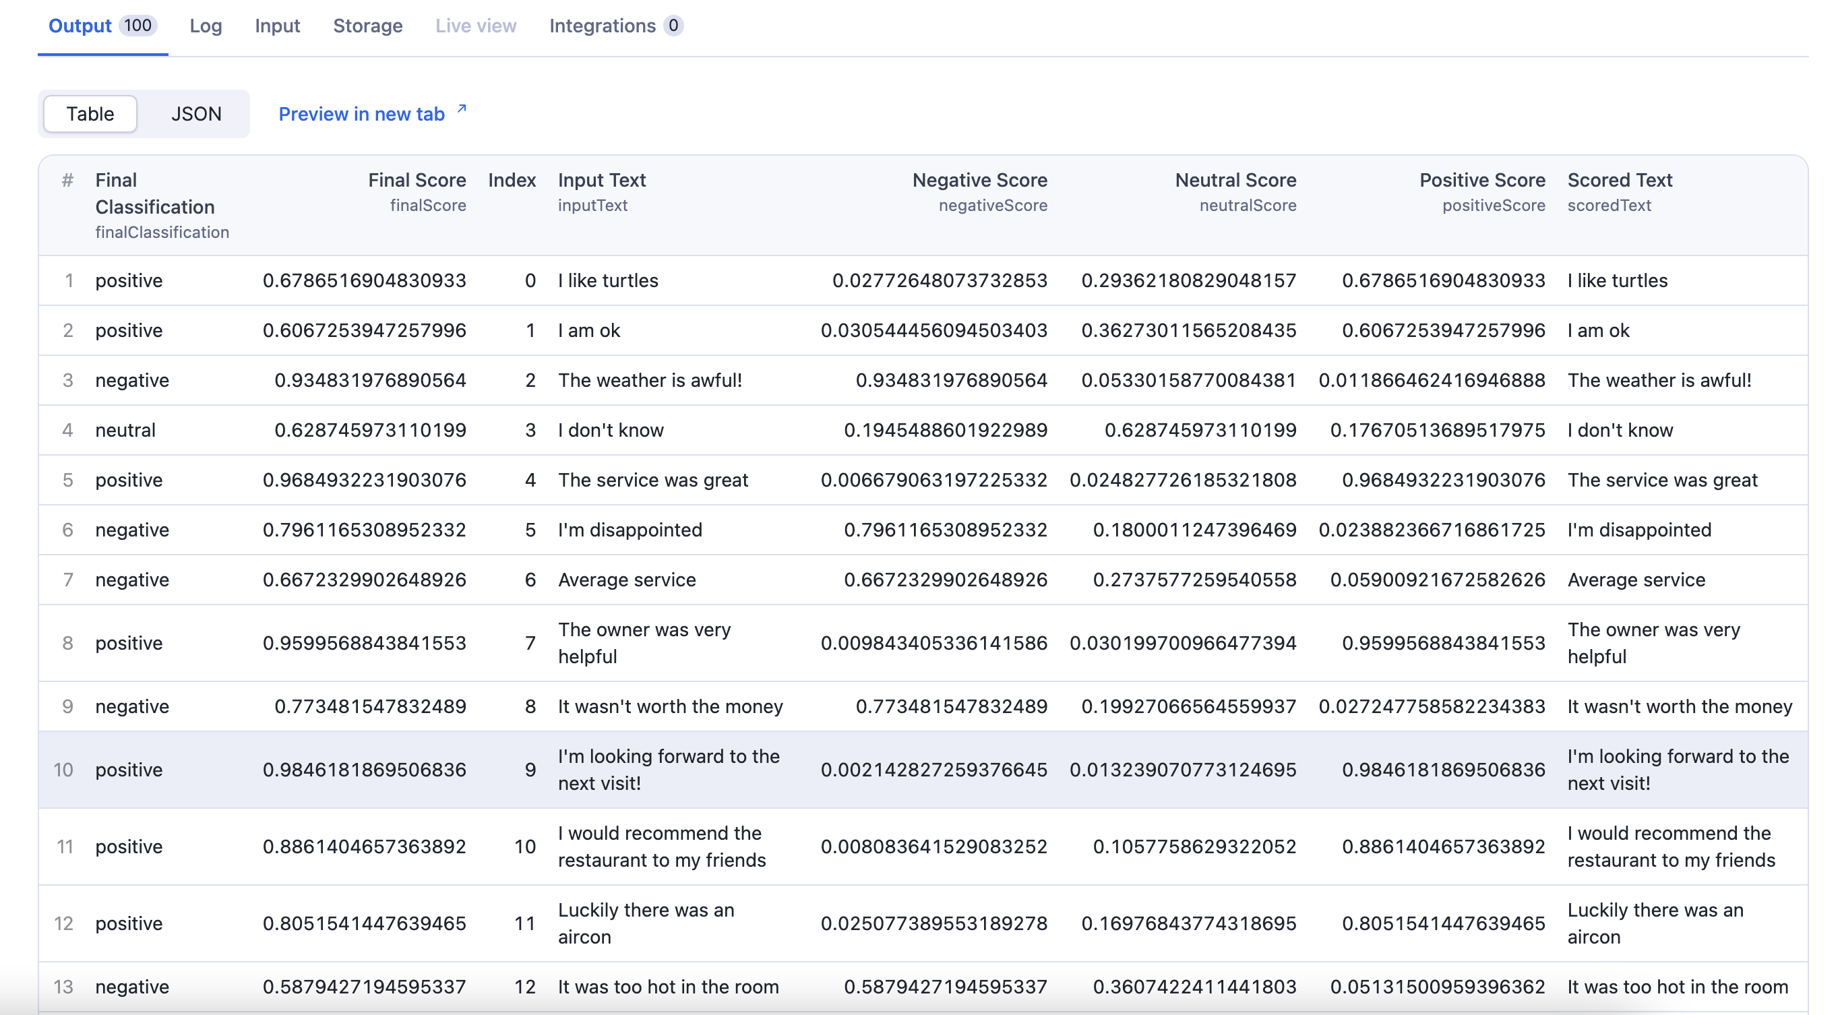This screenshot has width=1840, height=1015.
Task: Click neutral score 0.1800011247396469
Action: coord(1194,530)
